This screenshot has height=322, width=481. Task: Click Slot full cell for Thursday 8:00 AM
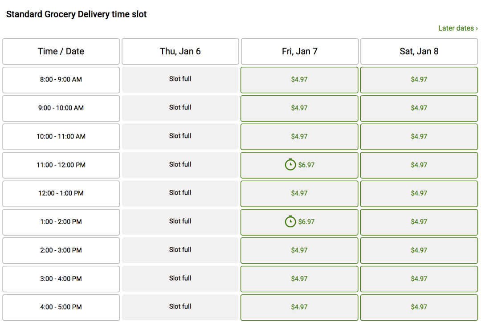(180, 80)
